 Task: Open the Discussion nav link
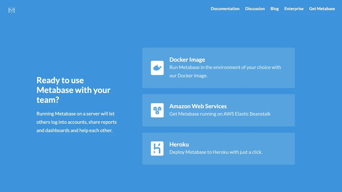point(255,9)
